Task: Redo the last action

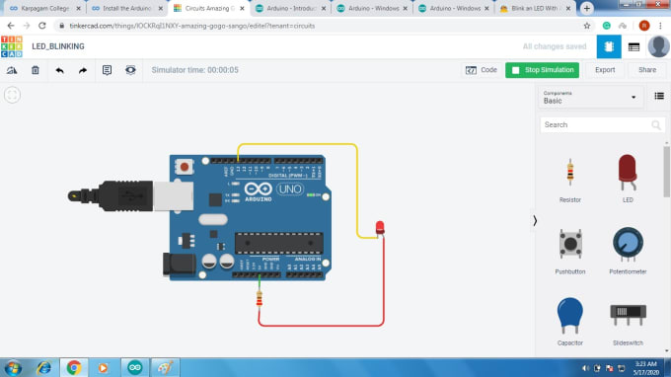Action: 83,70
